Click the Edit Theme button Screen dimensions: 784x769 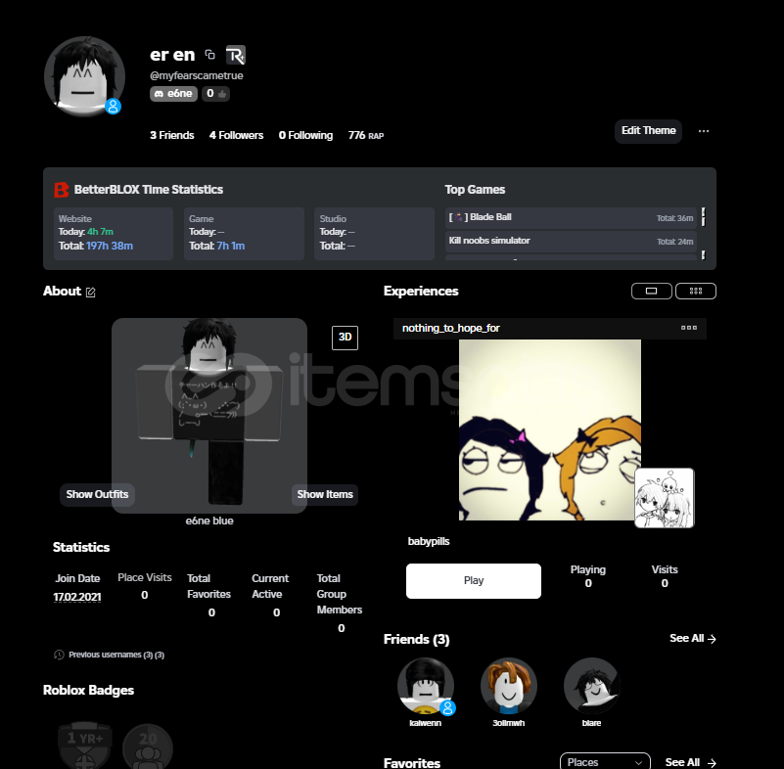pyautogui.click(x=648, y=131)
